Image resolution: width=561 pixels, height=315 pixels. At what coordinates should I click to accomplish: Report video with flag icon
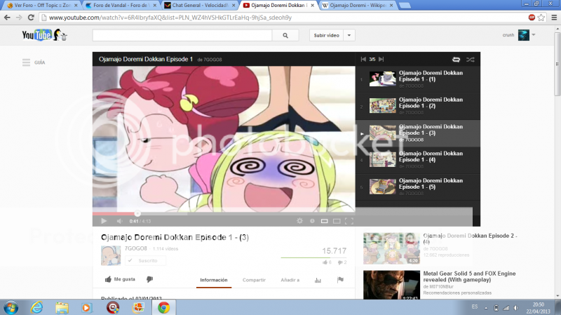340,279
